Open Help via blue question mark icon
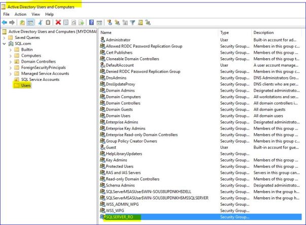This screenshot has width=306, height=225. pyautogui.click(x=91, y=22)
